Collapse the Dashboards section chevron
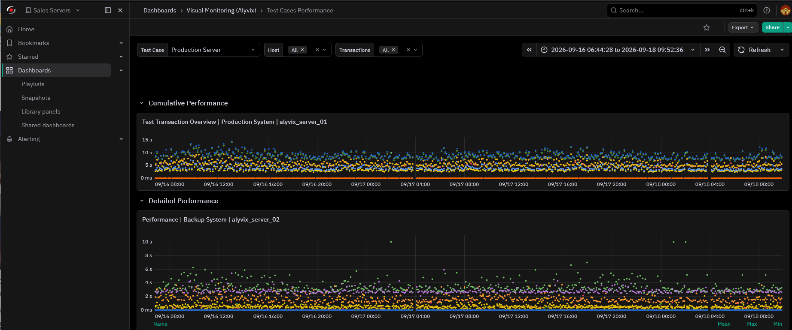792x330 pixels. (121, 70)
